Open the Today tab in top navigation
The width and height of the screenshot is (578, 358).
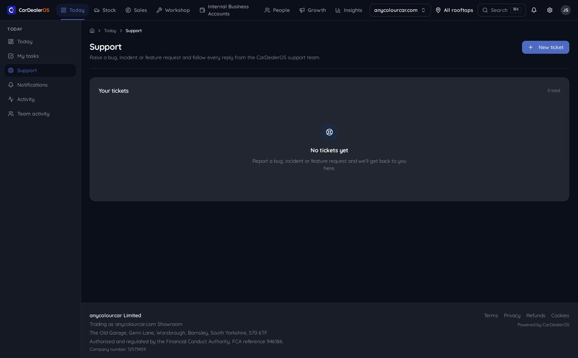(x=73, y=10)
